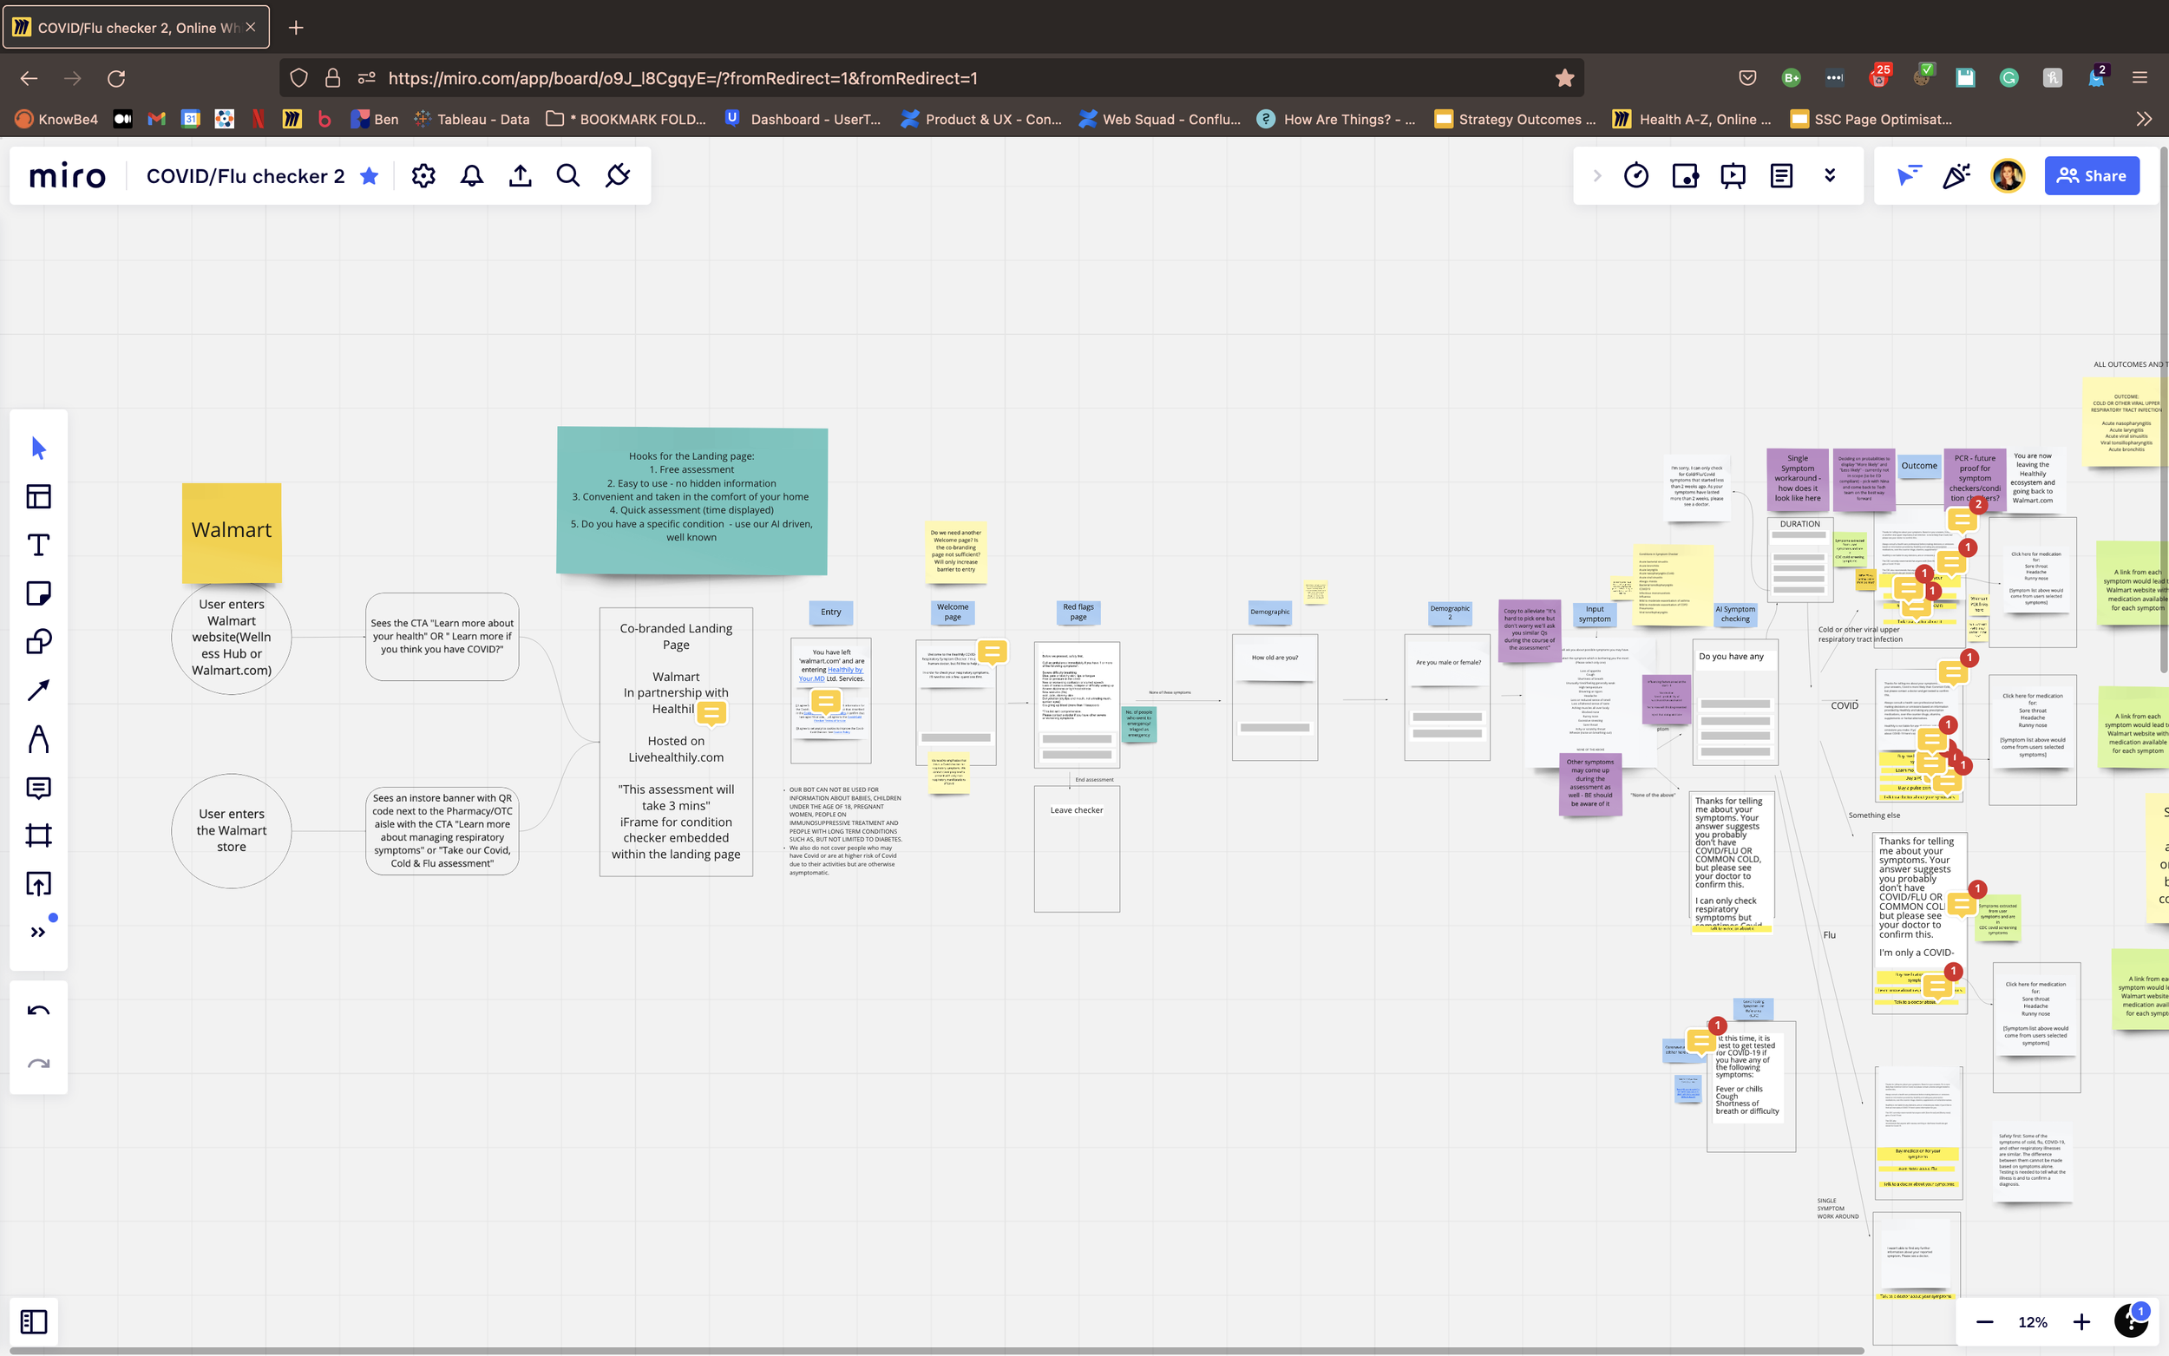Collapse the top right toolbar with the chevron

tap(1597, 176)
